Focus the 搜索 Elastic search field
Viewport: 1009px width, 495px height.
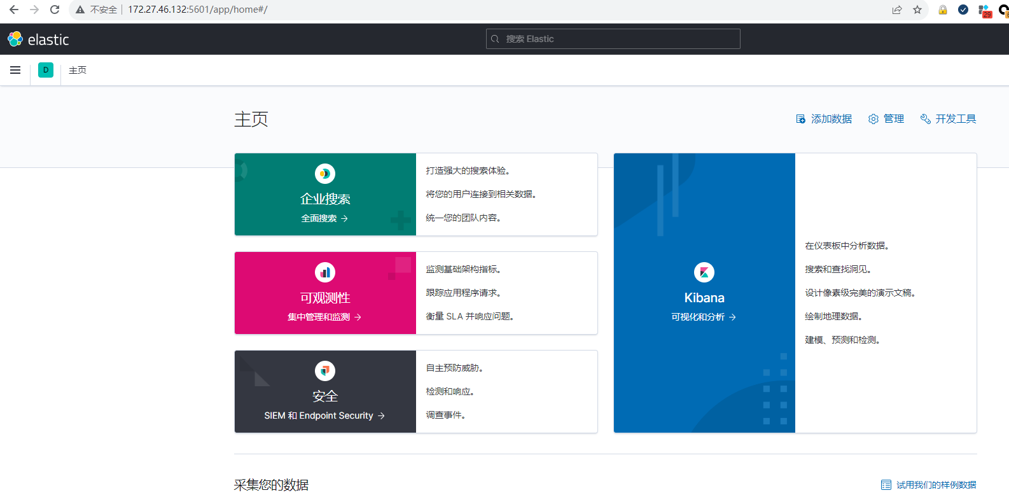[613, 39]
